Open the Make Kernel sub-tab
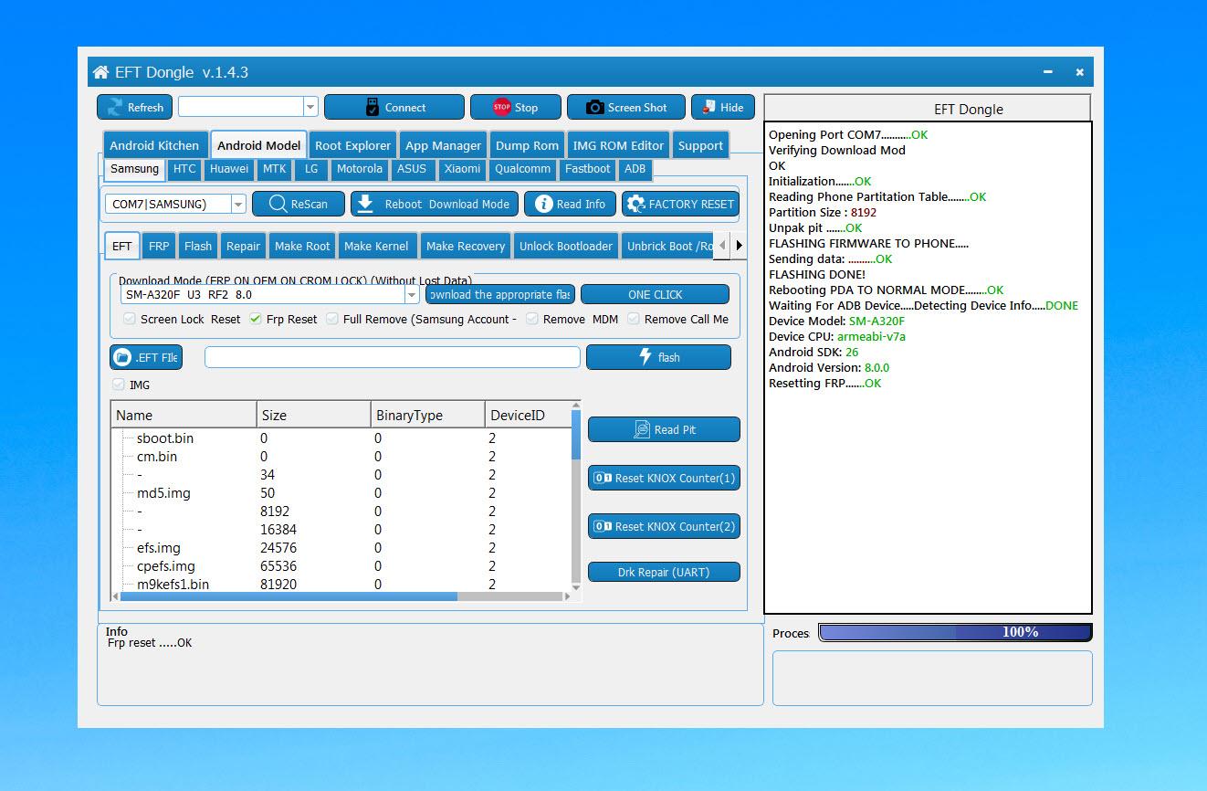Image resolution: width=1207 pixels, height=791 pixels. coord(376,246)
